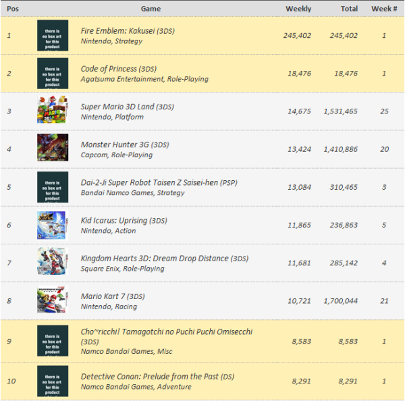The width and height of the screenshot is (405, 401).
Task: Click the Code of Princess title
Action: (x=109, y=69)
